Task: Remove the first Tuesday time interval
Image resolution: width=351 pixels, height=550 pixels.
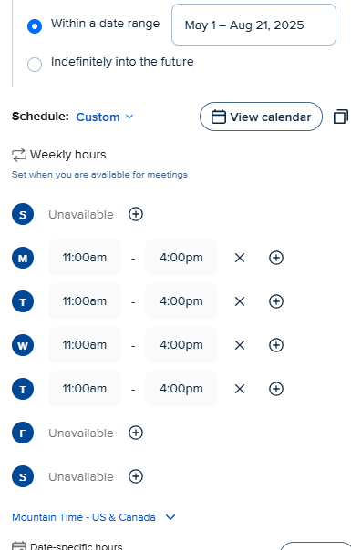Action: tap(240, 301)
